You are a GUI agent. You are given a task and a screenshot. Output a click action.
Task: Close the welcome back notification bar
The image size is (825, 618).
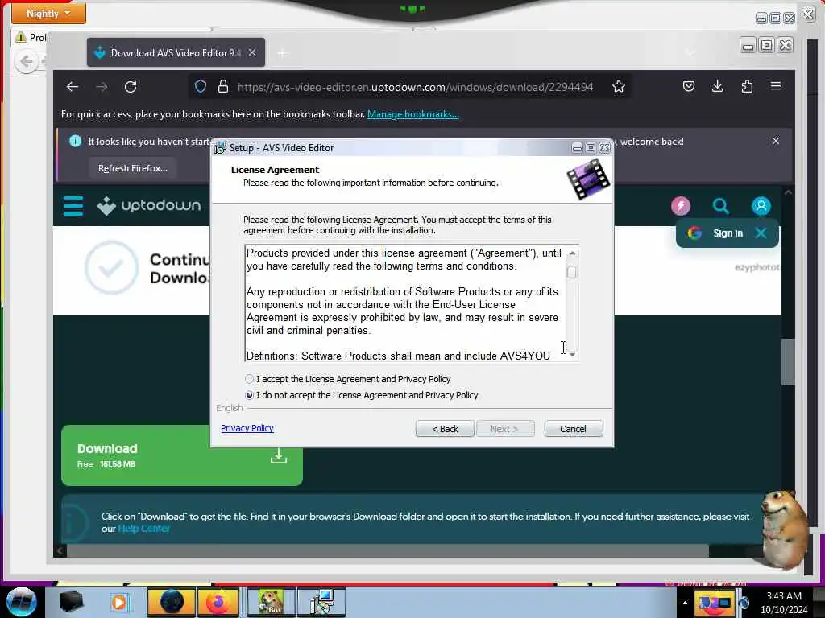[x=776, y=141]
